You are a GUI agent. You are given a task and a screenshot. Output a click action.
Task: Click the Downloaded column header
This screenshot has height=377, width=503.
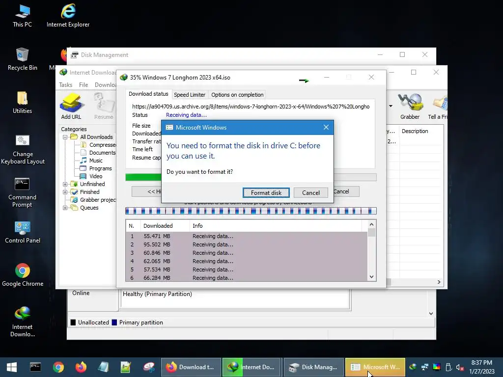(165, 226)
